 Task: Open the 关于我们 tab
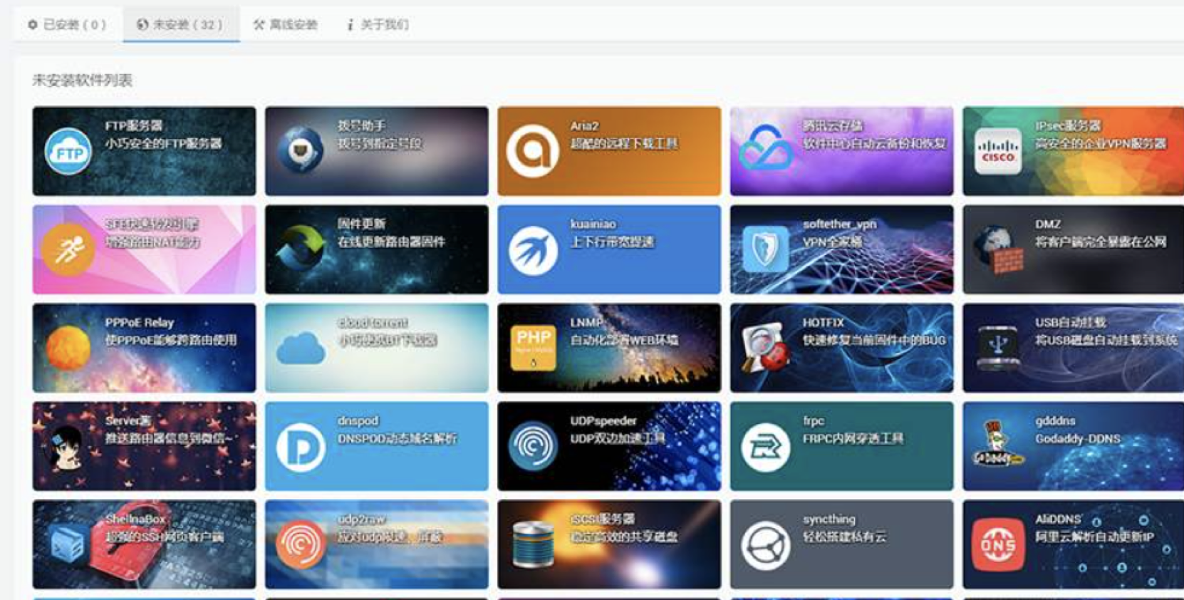pyautogui.click(x=378, y=24)
